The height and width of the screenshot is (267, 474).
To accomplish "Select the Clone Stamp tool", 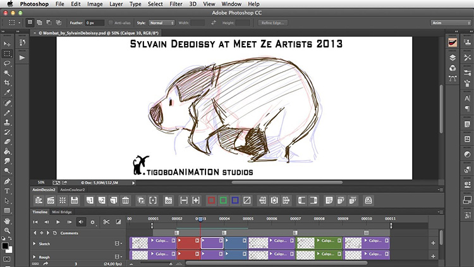I will click(7, 123).
